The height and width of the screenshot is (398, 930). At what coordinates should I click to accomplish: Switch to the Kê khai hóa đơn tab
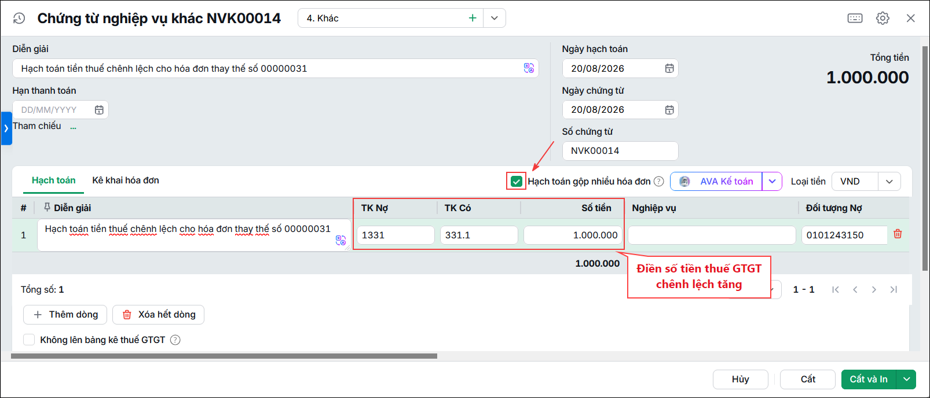126,180
